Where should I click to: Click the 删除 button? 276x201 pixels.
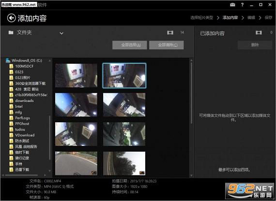(255, 45)
